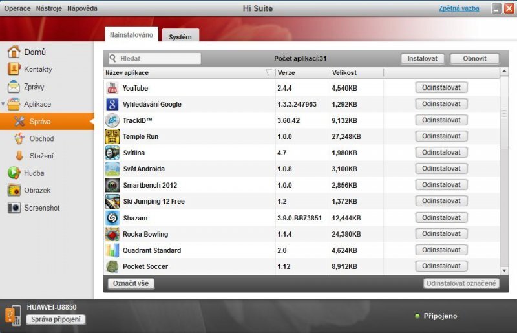Close the Hi Suite window
Image resolution: width=517 pixels, height=333 pixels.
(x=509, y=8)
